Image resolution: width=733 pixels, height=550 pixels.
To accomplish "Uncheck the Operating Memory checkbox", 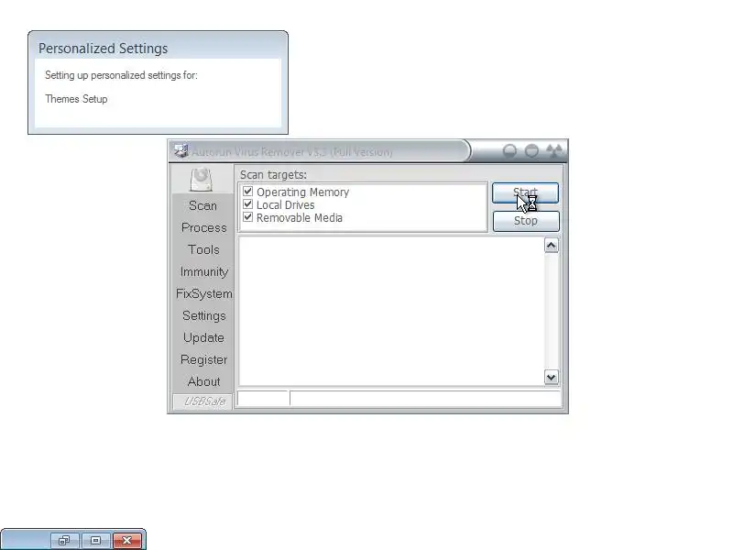I will tap(247, 192).
